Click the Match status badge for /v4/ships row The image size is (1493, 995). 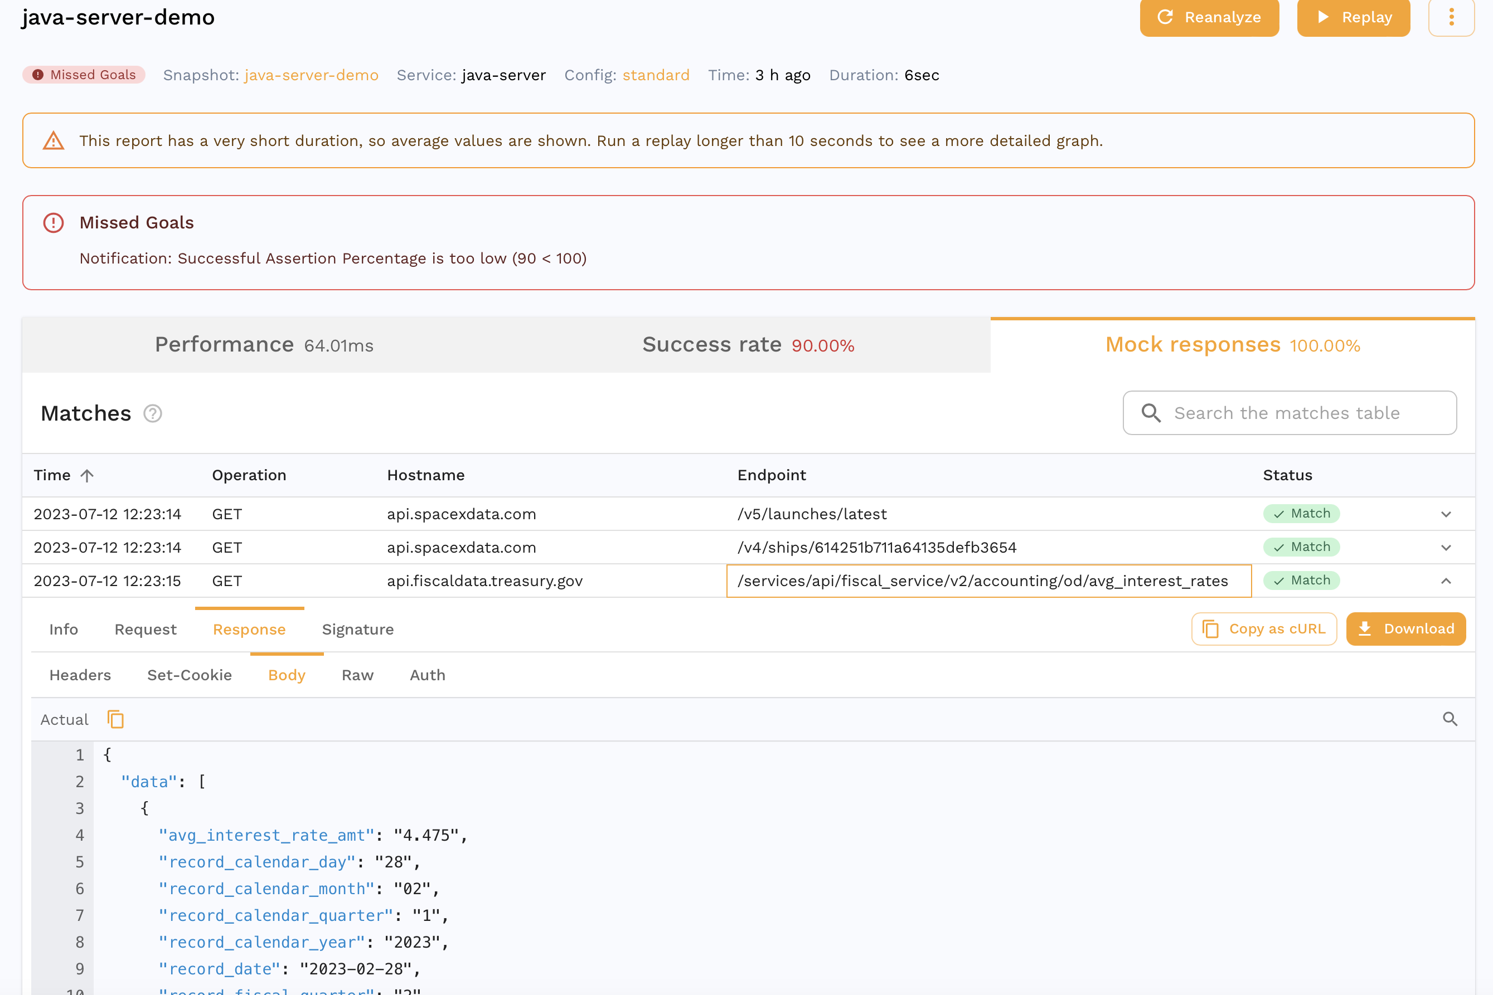point(1301,547)
